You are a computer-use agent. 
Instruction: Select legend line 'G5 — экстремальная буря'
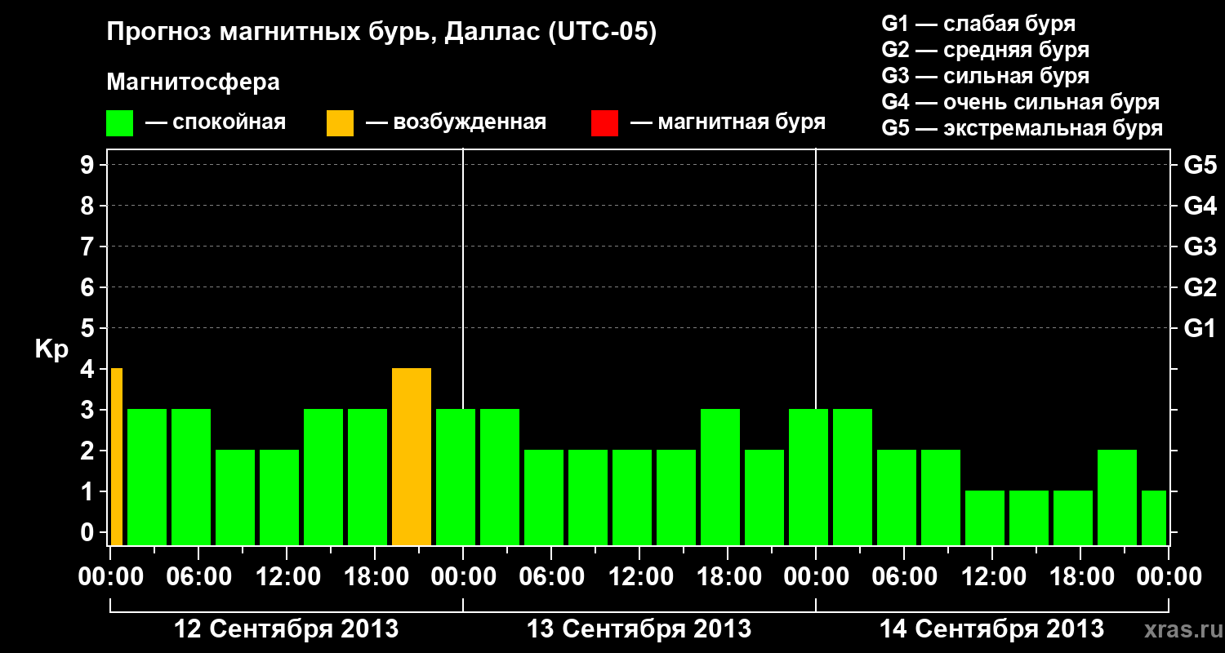(1022, 128)
